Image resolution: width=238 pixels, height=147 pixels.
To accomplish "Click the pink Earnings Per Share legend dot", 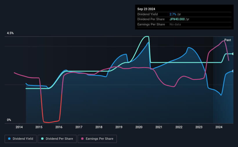I will pos(82,139).
